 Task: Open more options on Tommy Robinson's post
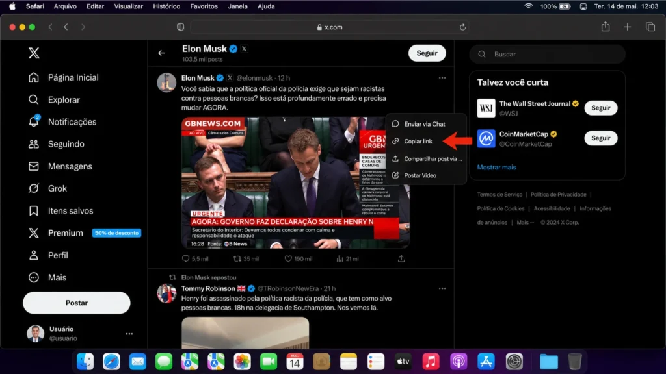coord(442,288)
